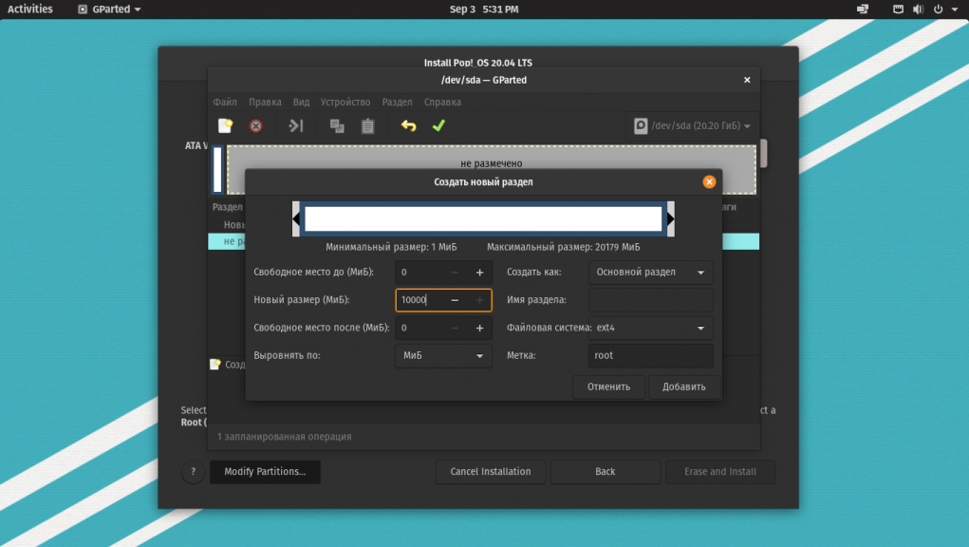Open the 'Файловая система' ext4 dropdown

click(x=650, y=328)
